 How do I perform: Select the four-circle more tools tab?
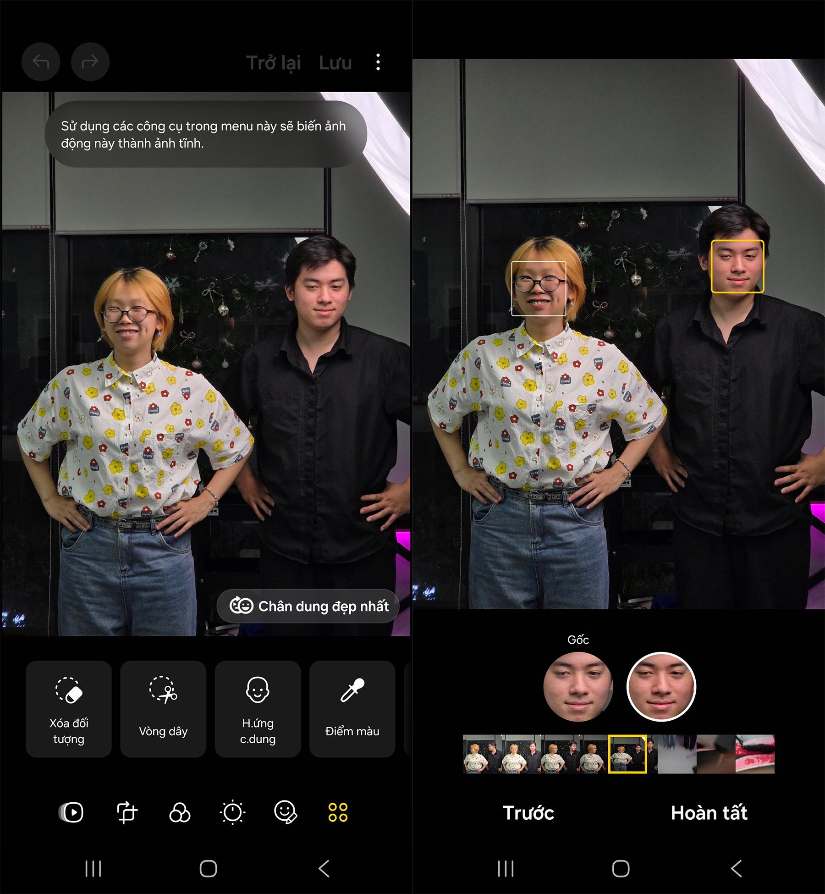[338, 812]
